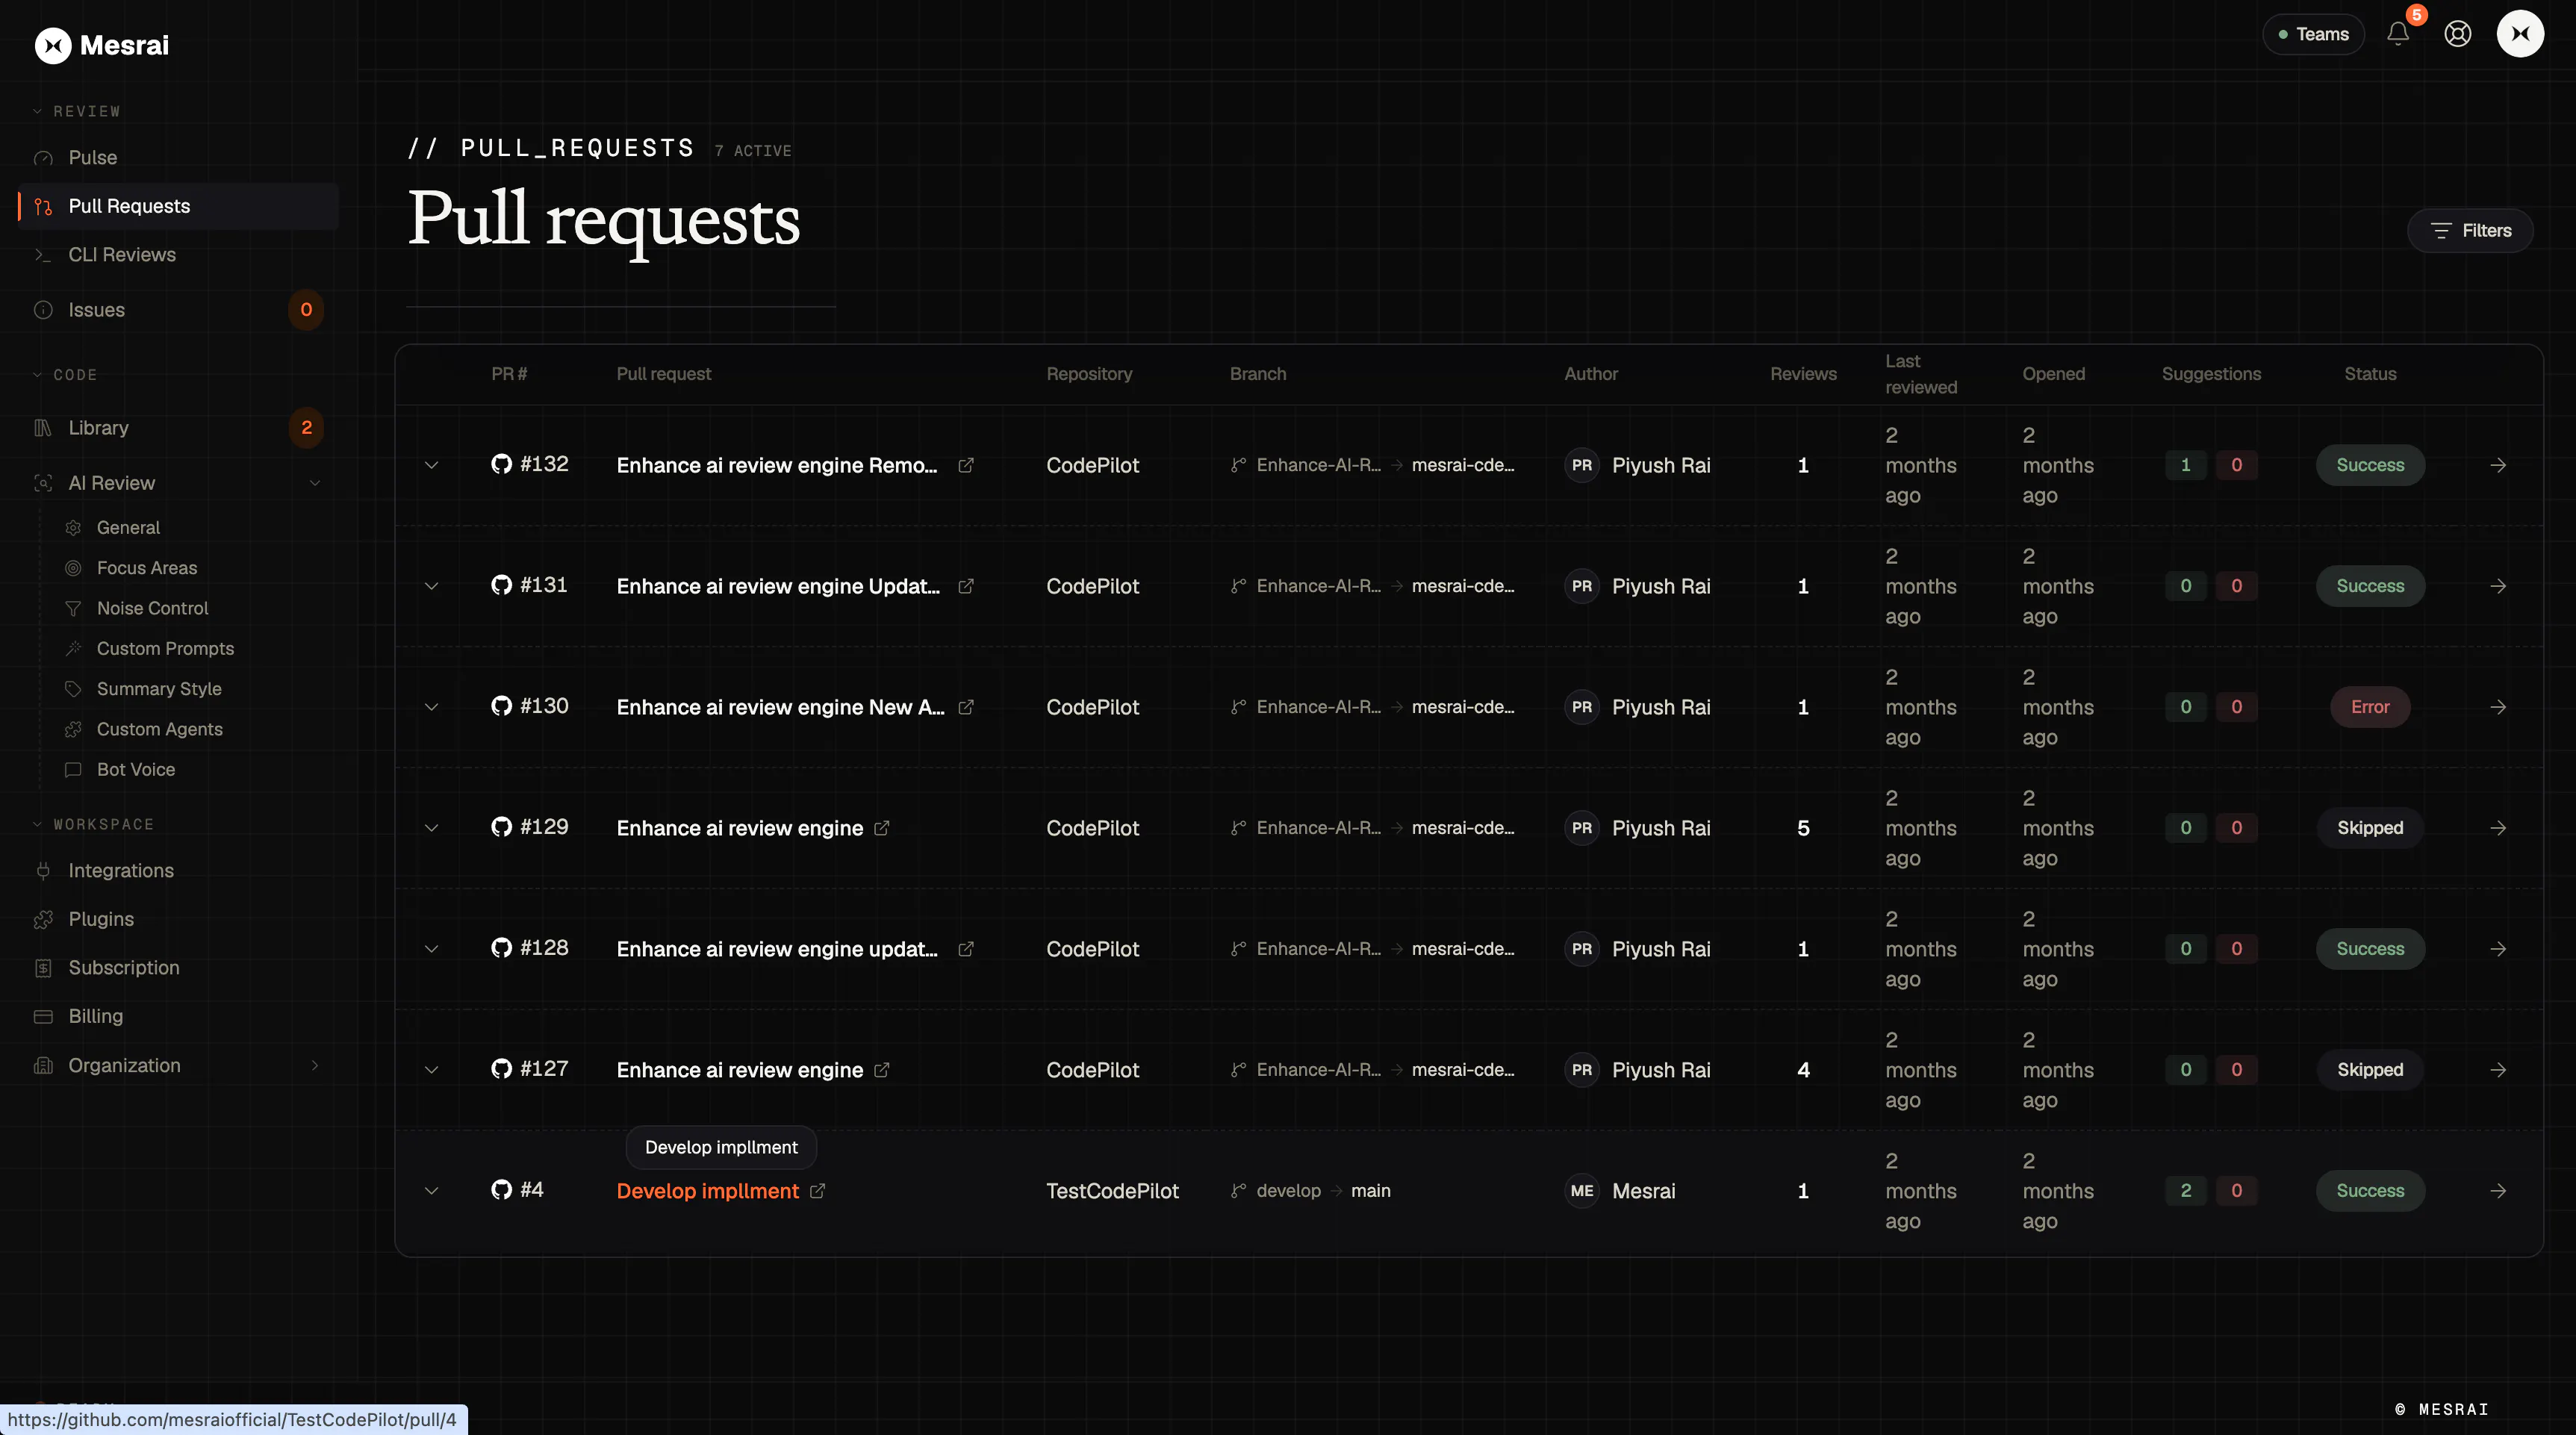The width and height of the screenshot is (2576, 1435).
Task: Click the Success status badge for #4
Action: 2370,1191
